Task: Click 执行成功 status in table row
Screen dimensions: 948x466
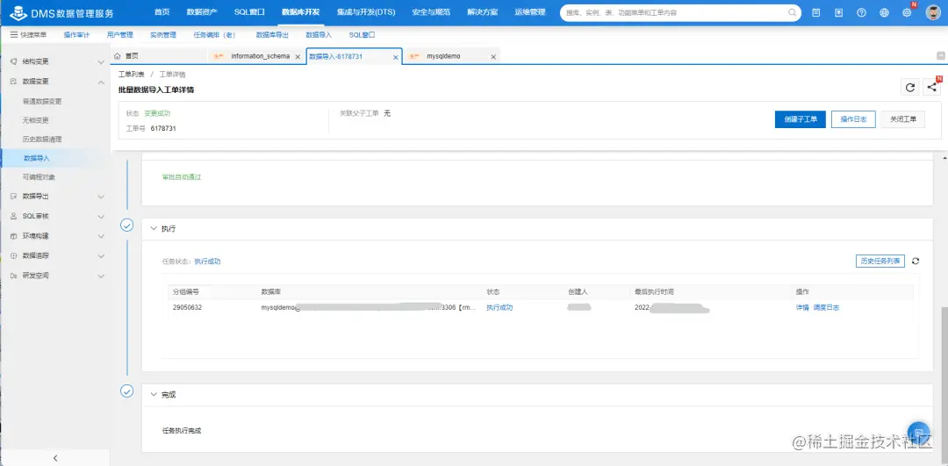Action: click(499, 308)
